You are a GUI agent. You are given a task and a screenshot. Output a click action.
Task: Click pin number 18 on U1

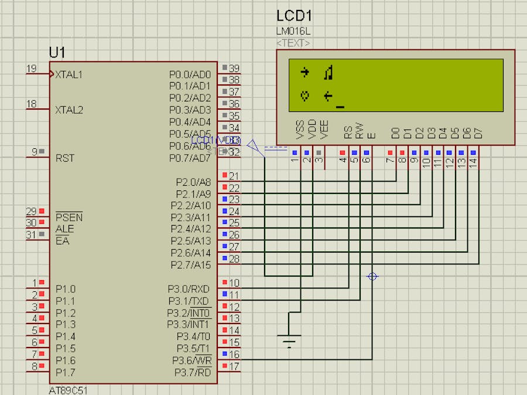point(32,104)
